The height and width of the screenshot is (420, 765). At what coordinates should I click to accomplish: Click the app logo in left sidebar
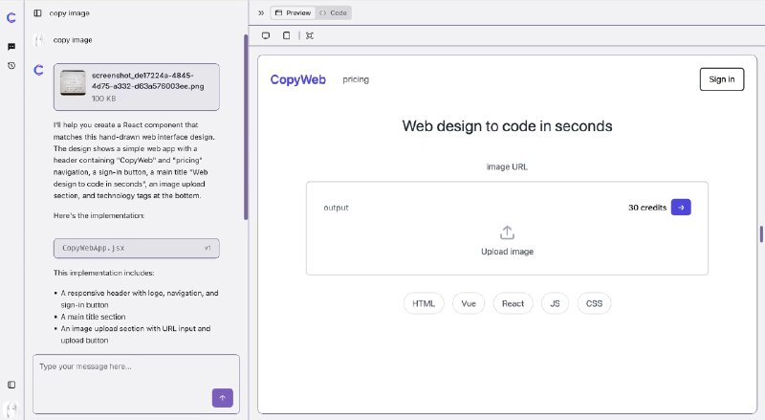tap(11, 17)
